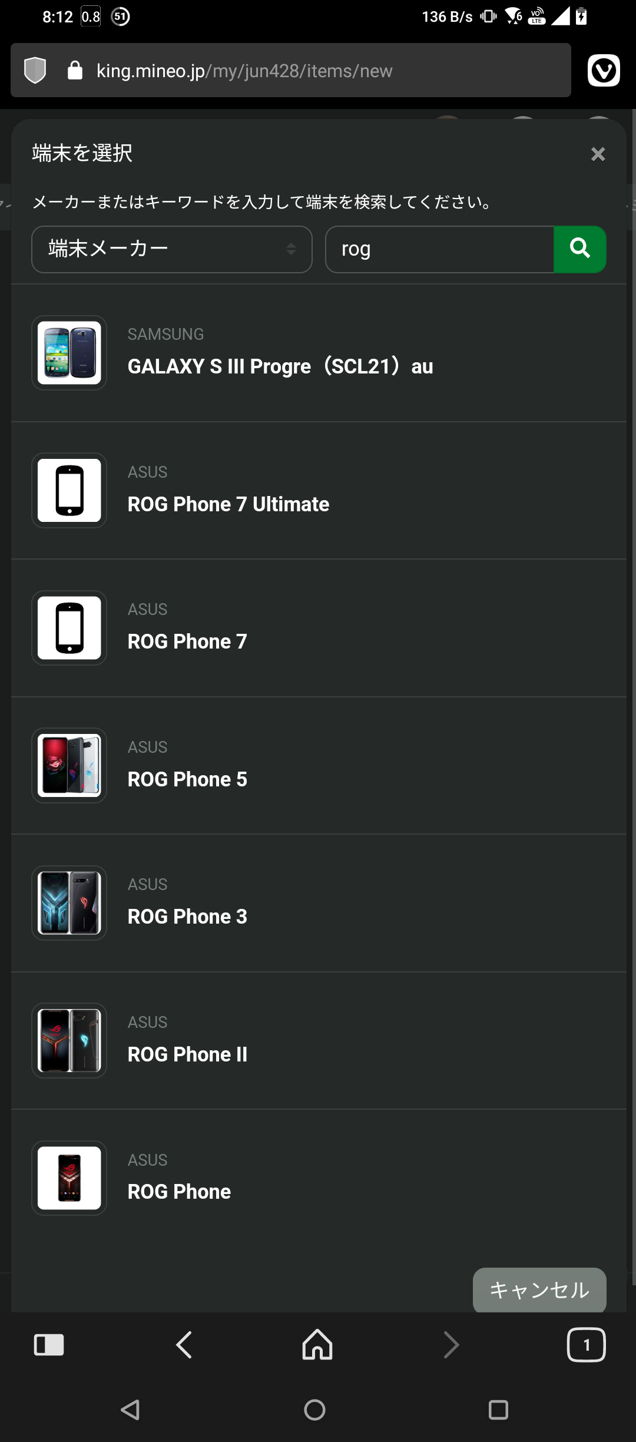Open the browser home page icon

(x=317, y=1345)
